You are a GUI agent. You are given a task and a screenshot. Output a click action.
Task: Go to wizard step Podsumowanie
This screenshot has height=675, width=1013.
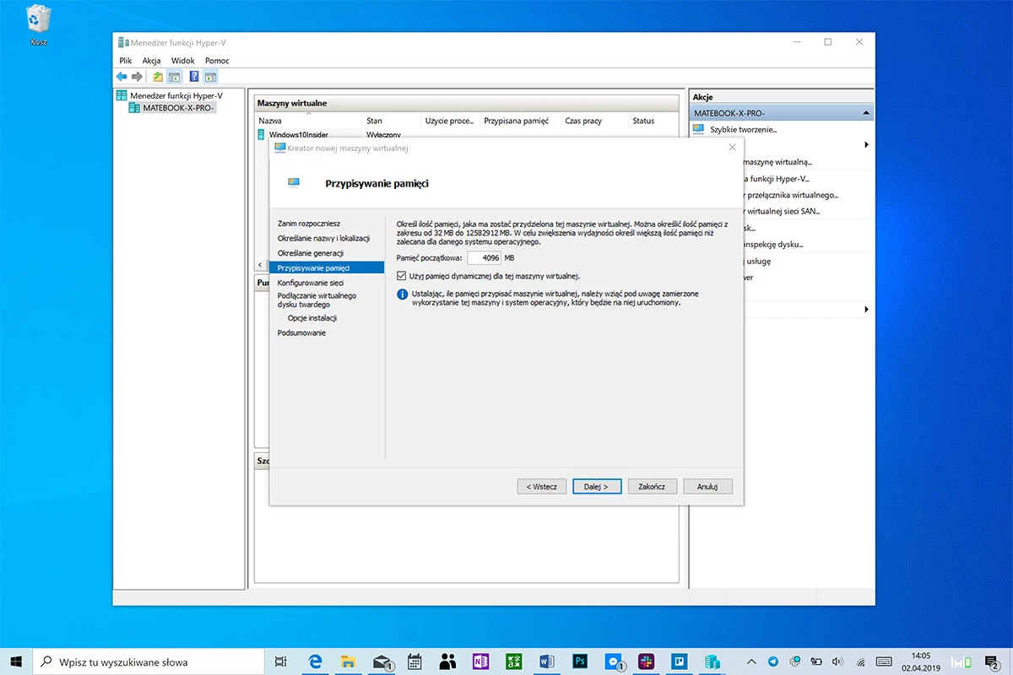301,333
